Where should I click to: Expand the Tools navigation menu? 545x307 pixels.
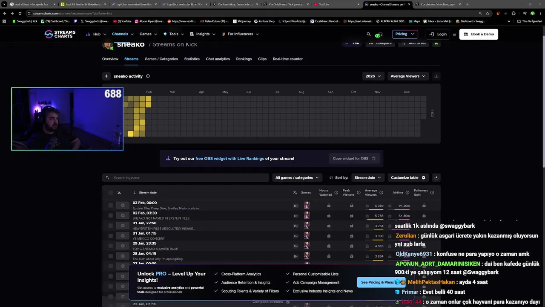tap(174, 34)
